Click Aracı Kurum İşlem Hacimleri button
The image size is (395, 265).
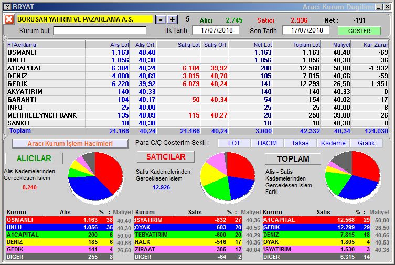(x=70, y=143)
